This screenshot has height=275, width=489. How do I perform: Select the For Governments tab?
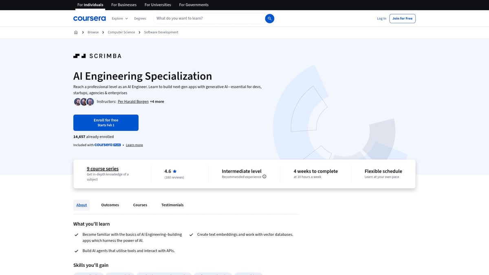pyautogui.click(x=194, y=5)
